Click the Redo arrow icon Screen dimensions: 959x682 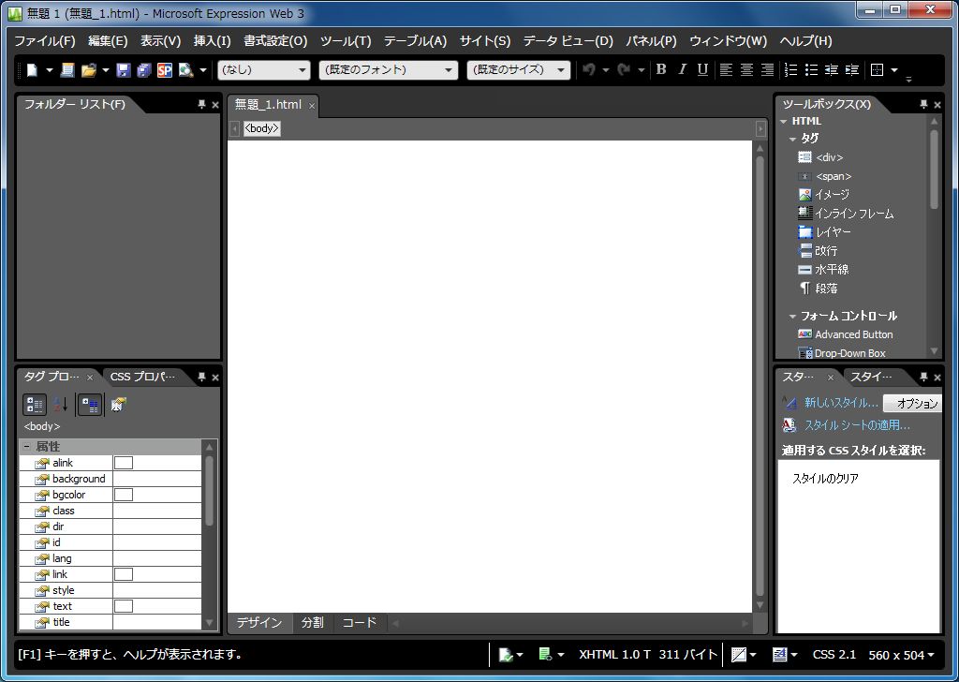pyautogui.click(x=624, y=69)
